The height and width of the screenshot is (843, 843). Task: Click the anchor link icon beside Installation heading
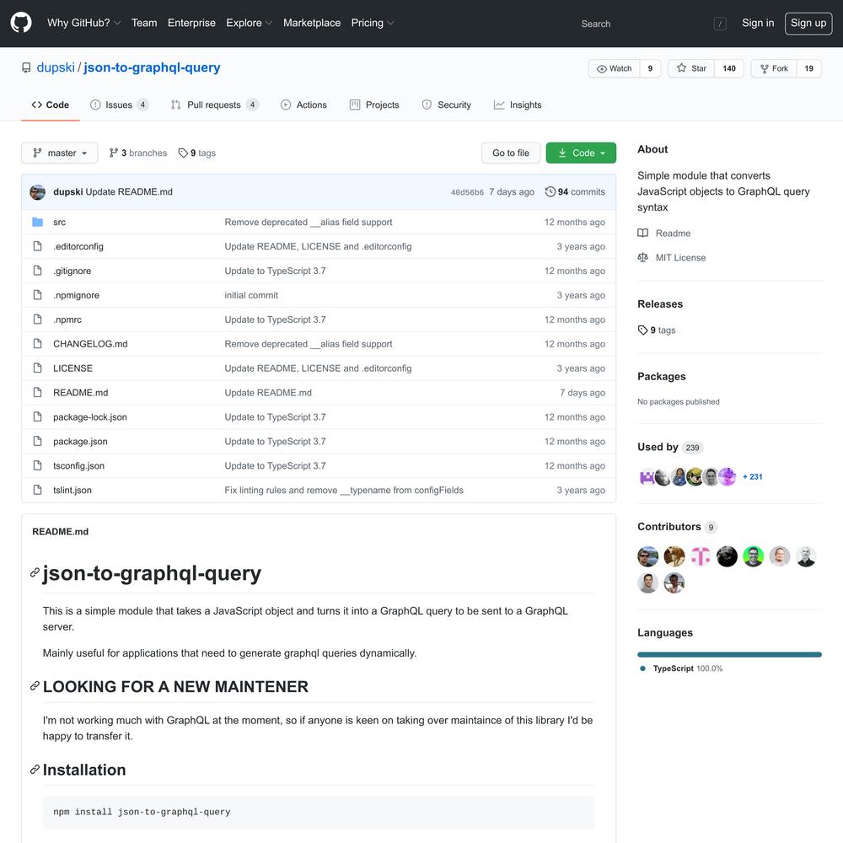pos(35,770)
